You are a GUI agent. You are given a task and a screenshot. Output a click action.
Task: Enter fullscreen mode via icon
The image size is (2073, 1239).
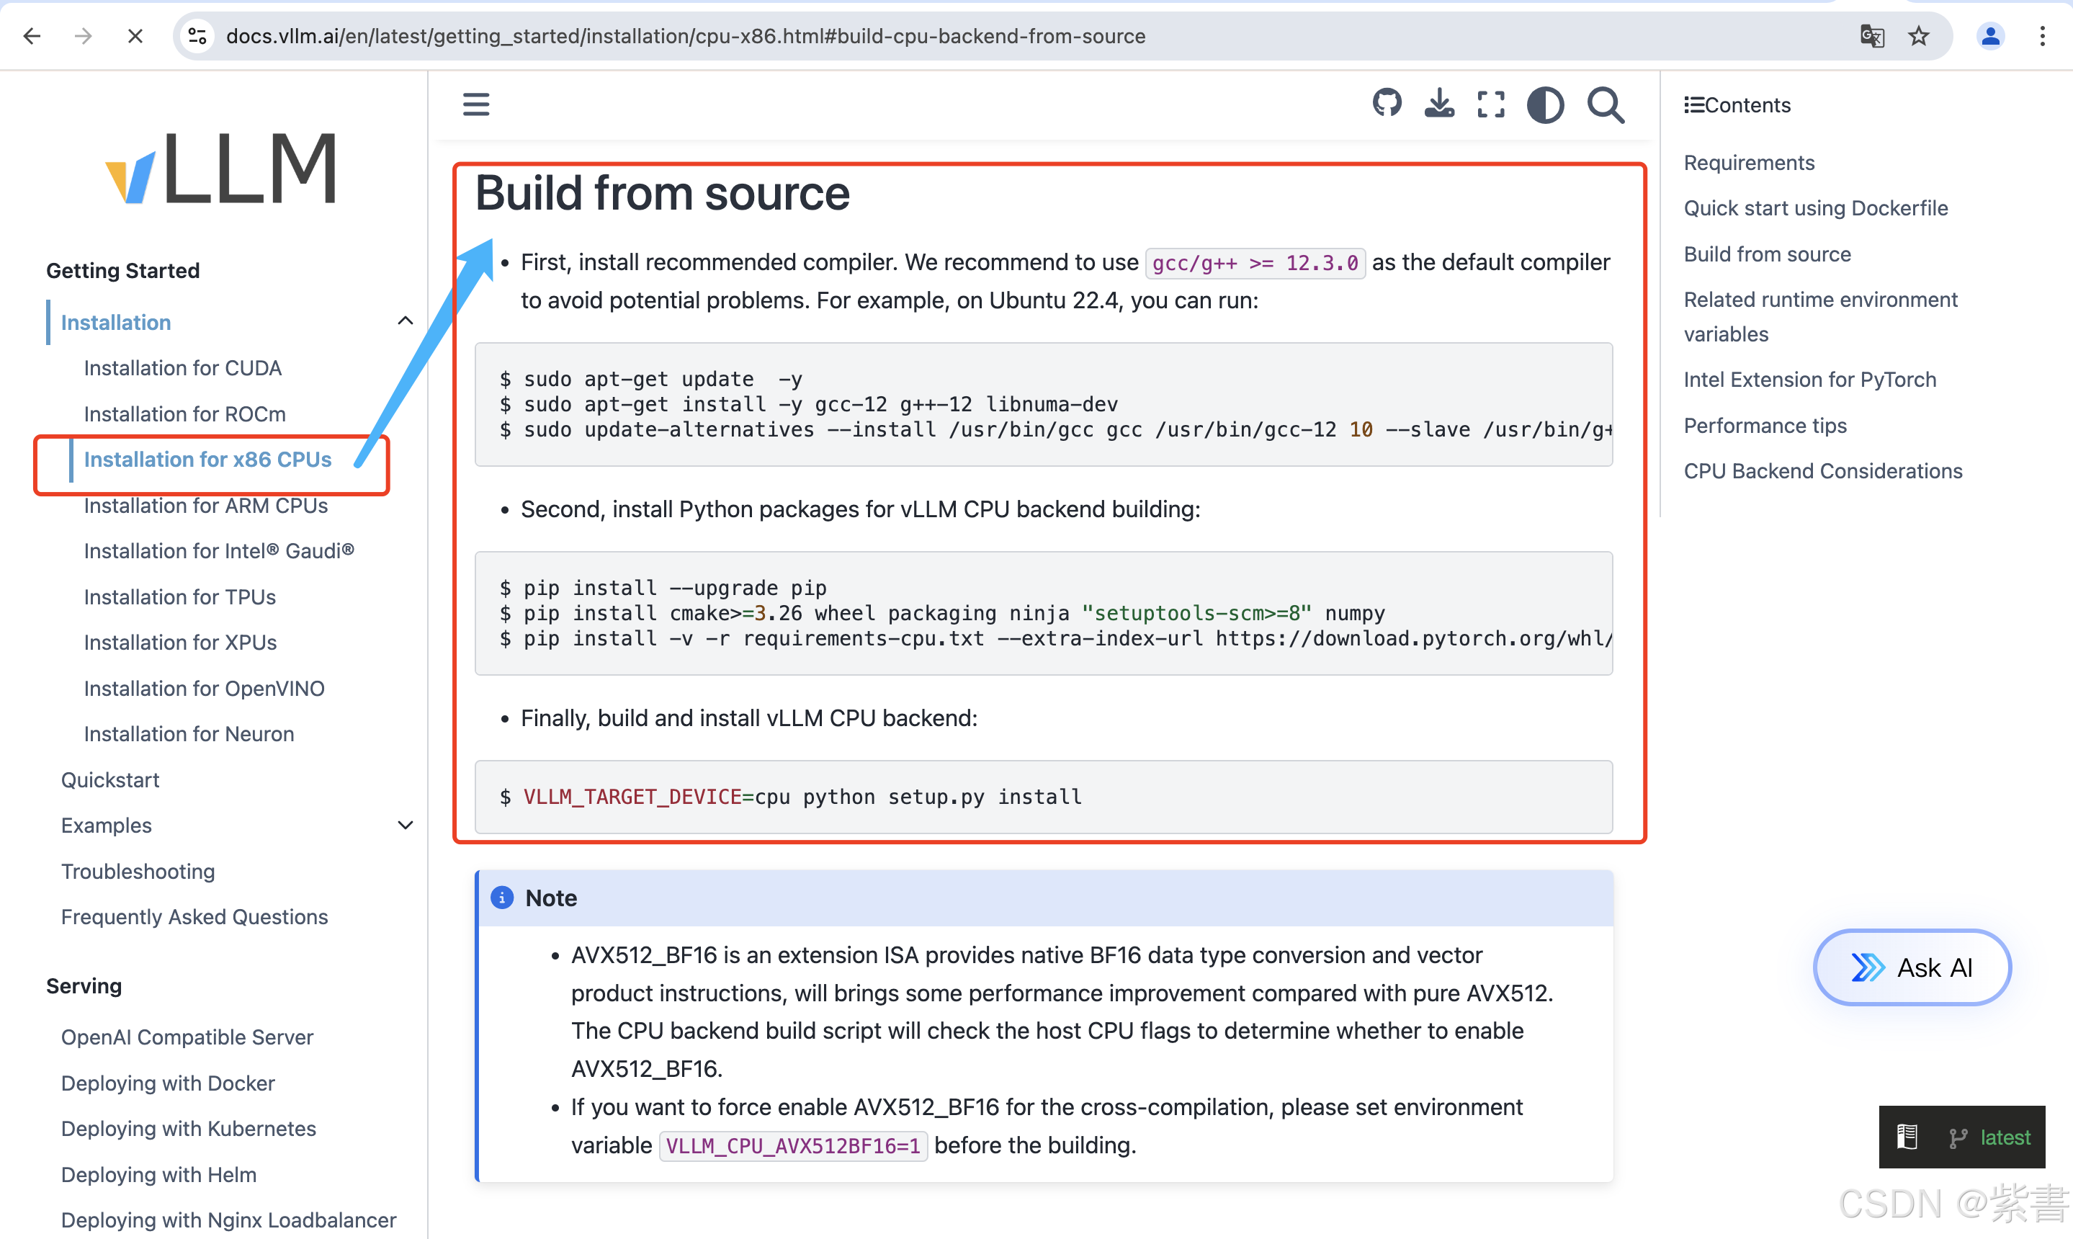1491,104
